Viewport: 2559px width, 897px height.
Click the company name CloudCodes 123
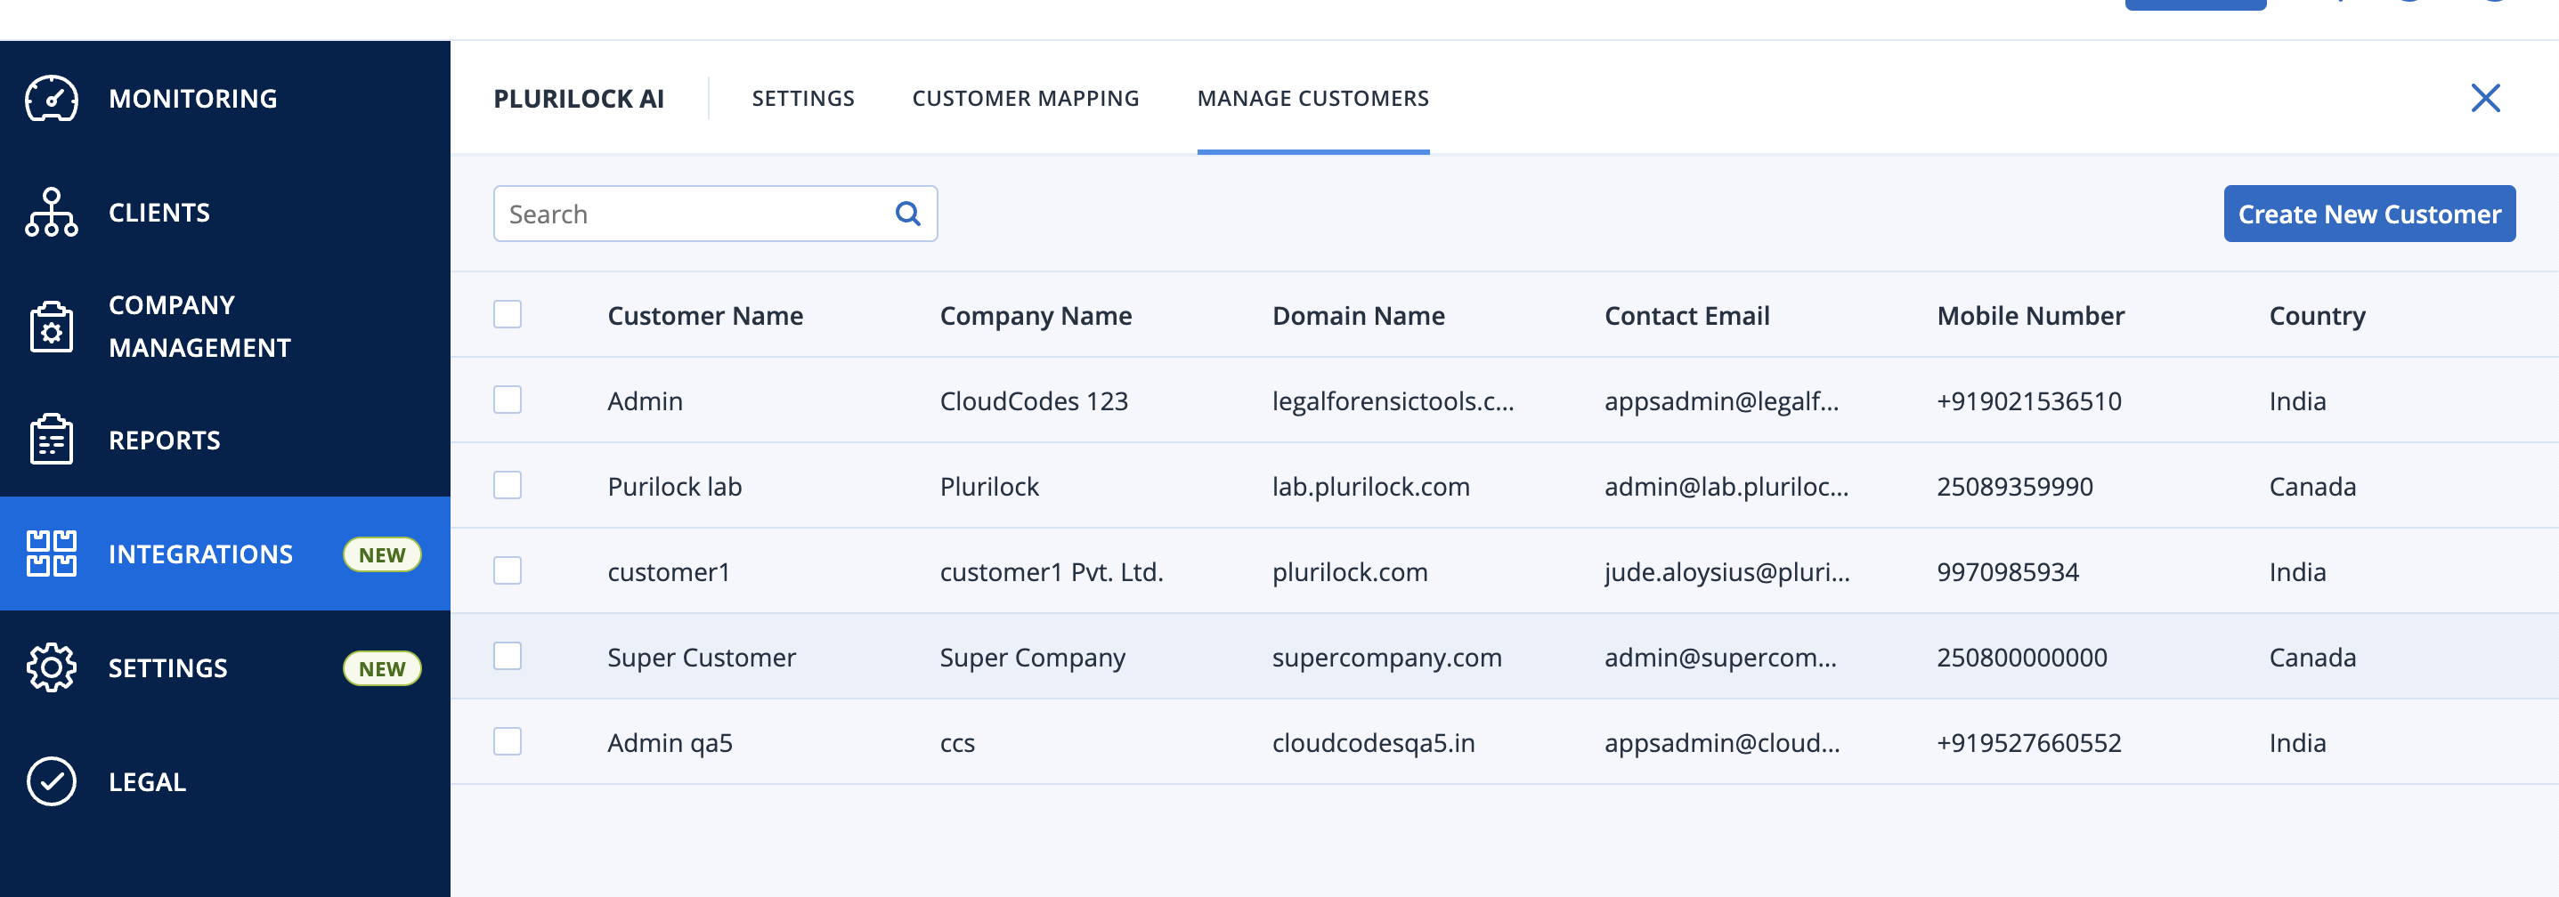tap(1034, 401)
